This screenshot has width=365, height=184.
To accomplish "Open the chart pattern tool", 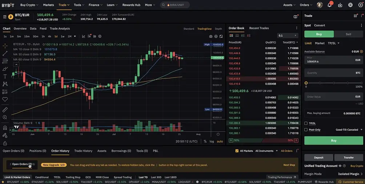I will pos(5,84).
